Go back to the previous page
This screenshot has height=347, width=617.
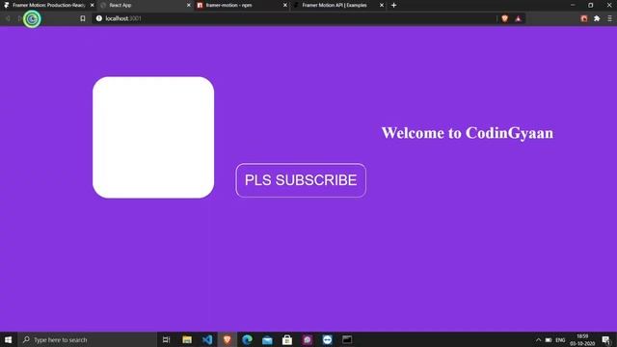(8, 18)
